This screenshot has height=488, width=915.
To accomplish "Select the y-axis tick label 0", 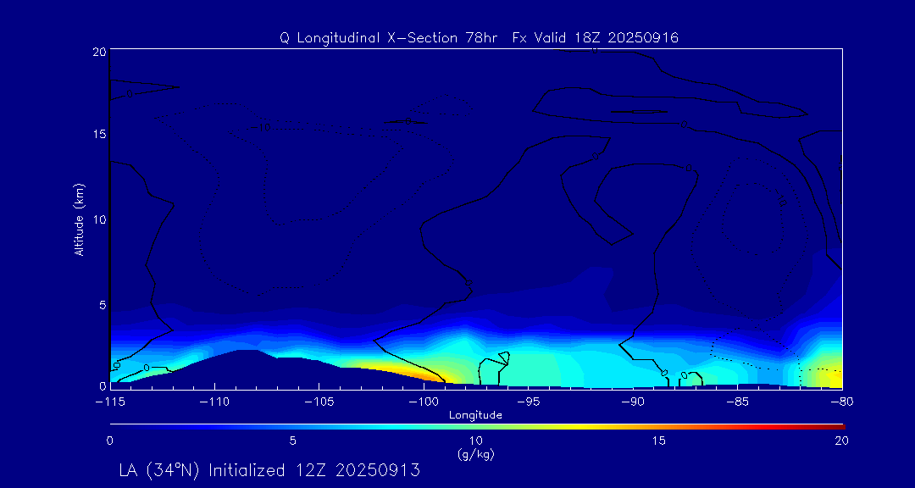I will [x=101, y=385].
